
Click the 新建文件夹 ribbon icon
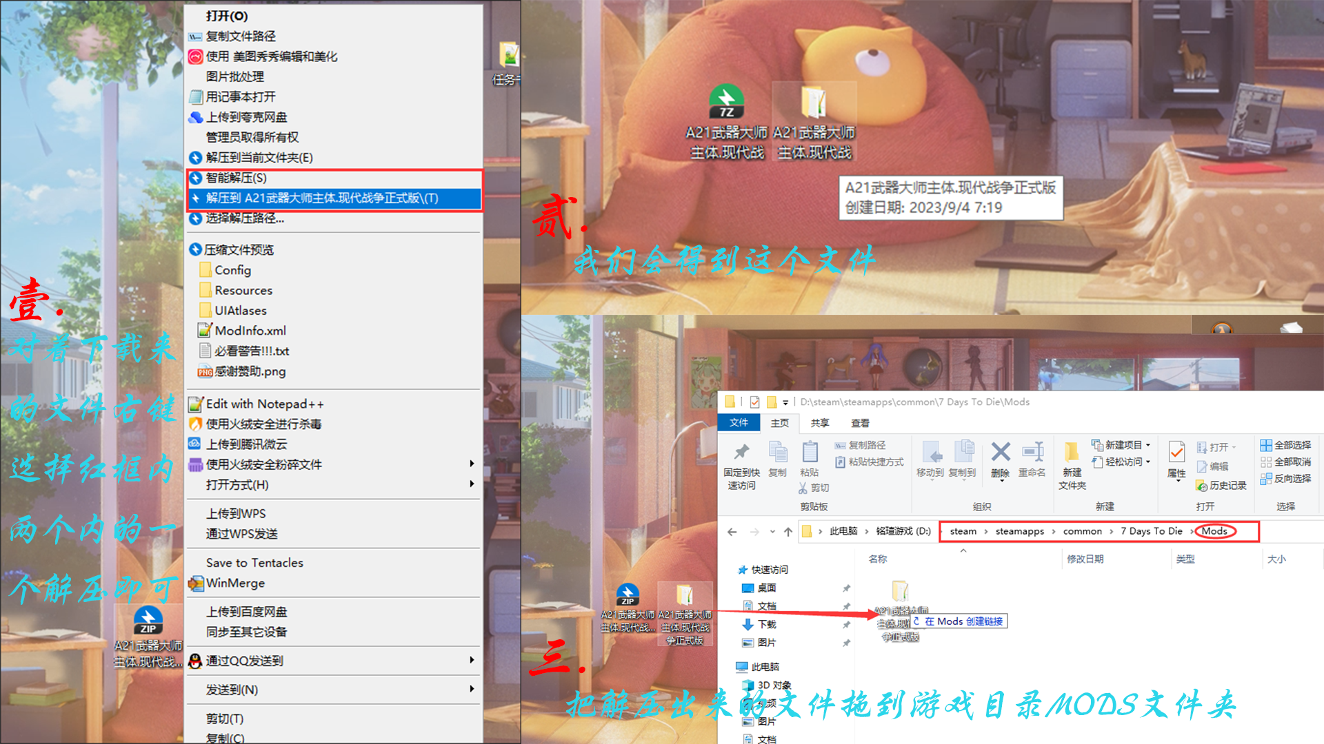(1072, 466)
